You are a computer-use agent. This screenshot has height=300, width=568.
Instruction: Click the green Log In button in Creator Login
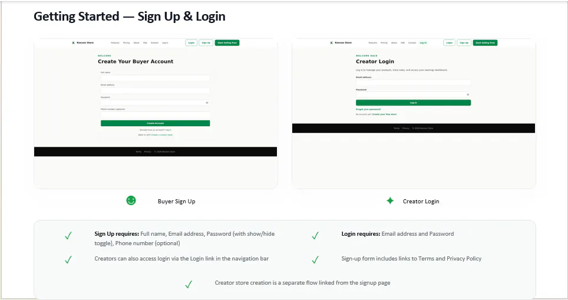click(x=413, y=103)
